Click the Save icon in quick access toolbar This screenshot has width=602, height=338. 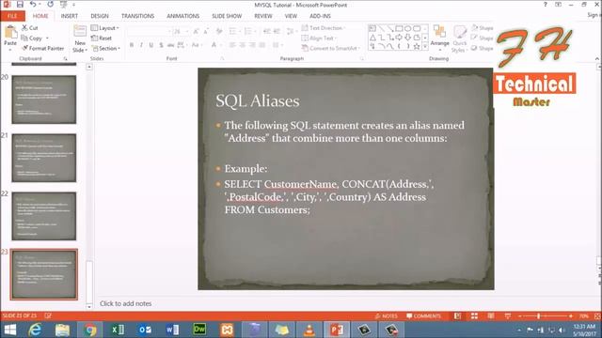20,5
